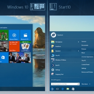This screenshot has height=94, width=94.
Task: Open the Store icon on taskbar
Action: pyautogui.click(x=73, y=89)
